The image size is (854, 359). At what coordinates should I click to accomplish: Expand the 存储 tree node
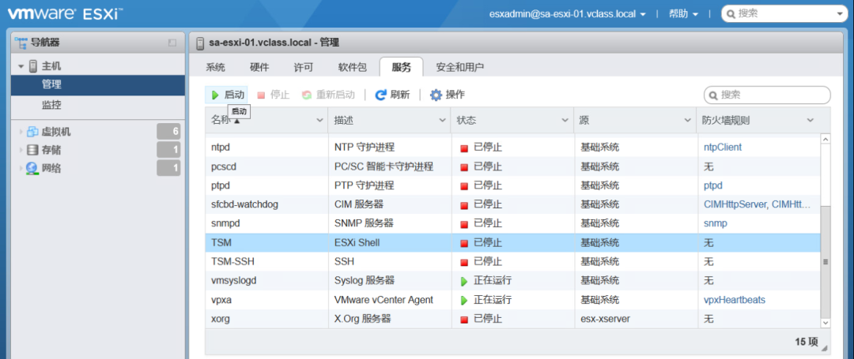[x=21, y=150]
